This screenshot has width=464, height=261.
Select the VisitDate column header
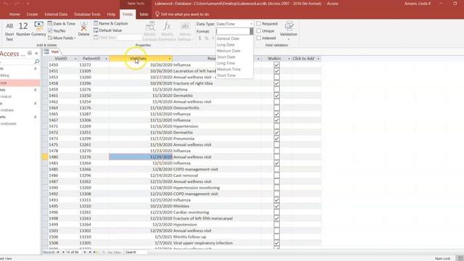tap(141, 59)
